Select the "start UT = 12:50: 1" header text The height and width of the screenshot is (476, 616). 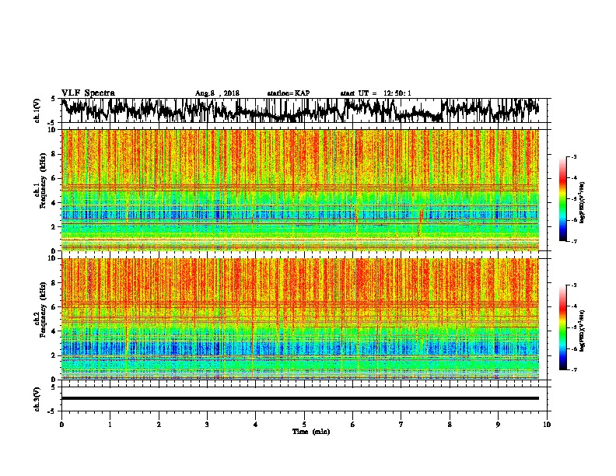[x=376, y=93]
